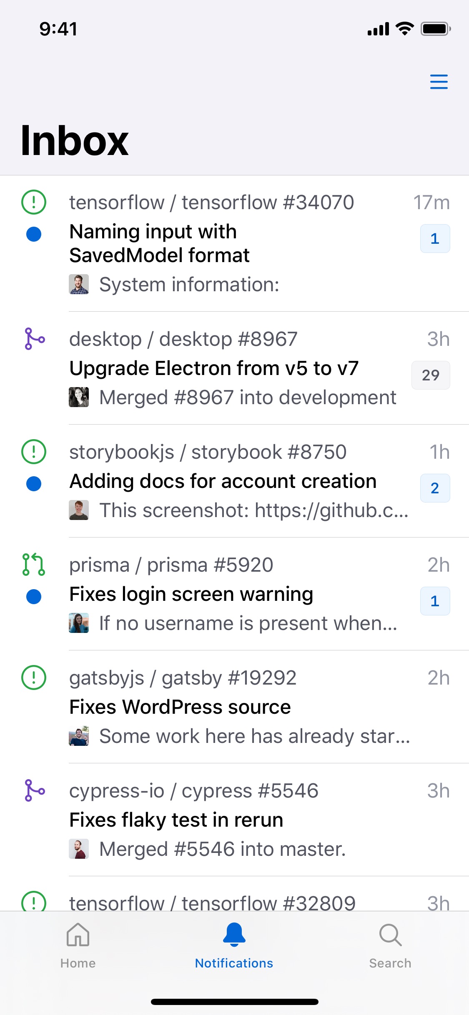Tap the 1h timestamp
This screenshot has width=469, height=1015.
pos(440,452)
